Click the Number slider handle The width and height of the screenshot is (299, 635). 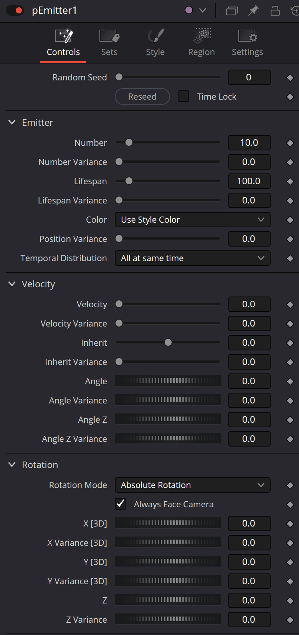pyautogui.click(x=129, y=142)
